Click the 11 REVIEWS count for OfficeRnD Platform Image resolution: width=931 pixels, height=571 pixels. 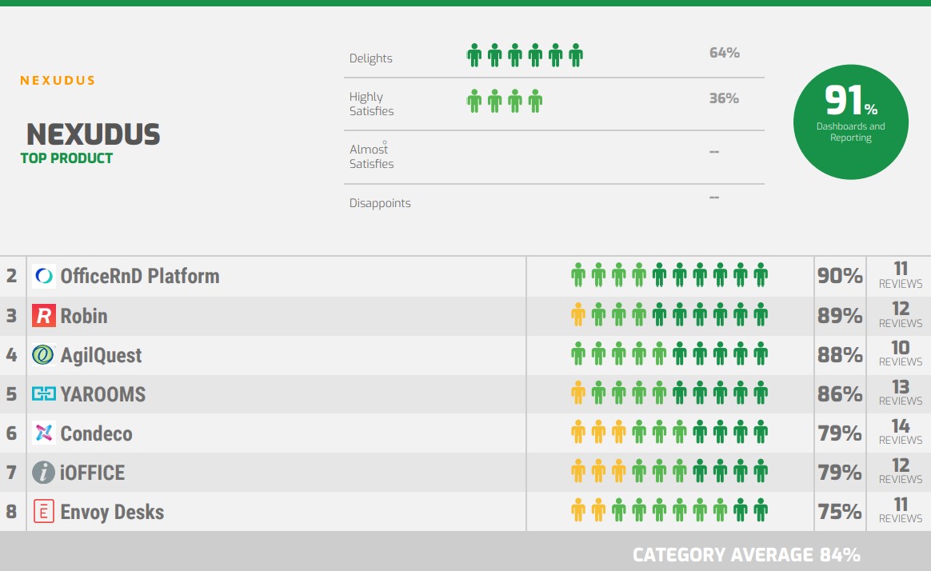901,275
